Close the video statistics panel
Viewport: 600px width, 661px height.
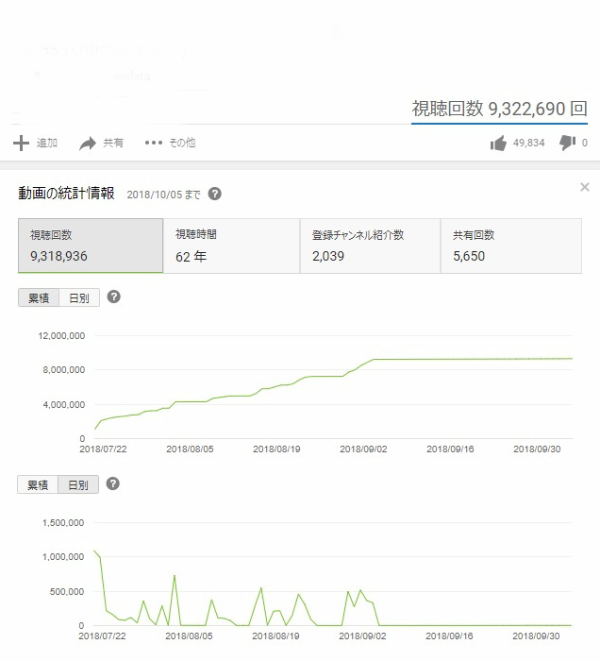tap(585, 188)
